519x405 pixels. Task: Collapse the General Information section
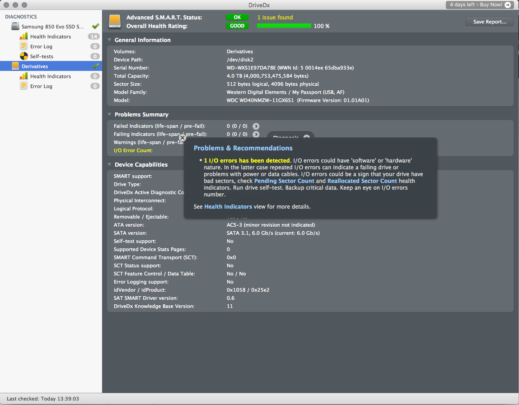[x=109, y=40]
